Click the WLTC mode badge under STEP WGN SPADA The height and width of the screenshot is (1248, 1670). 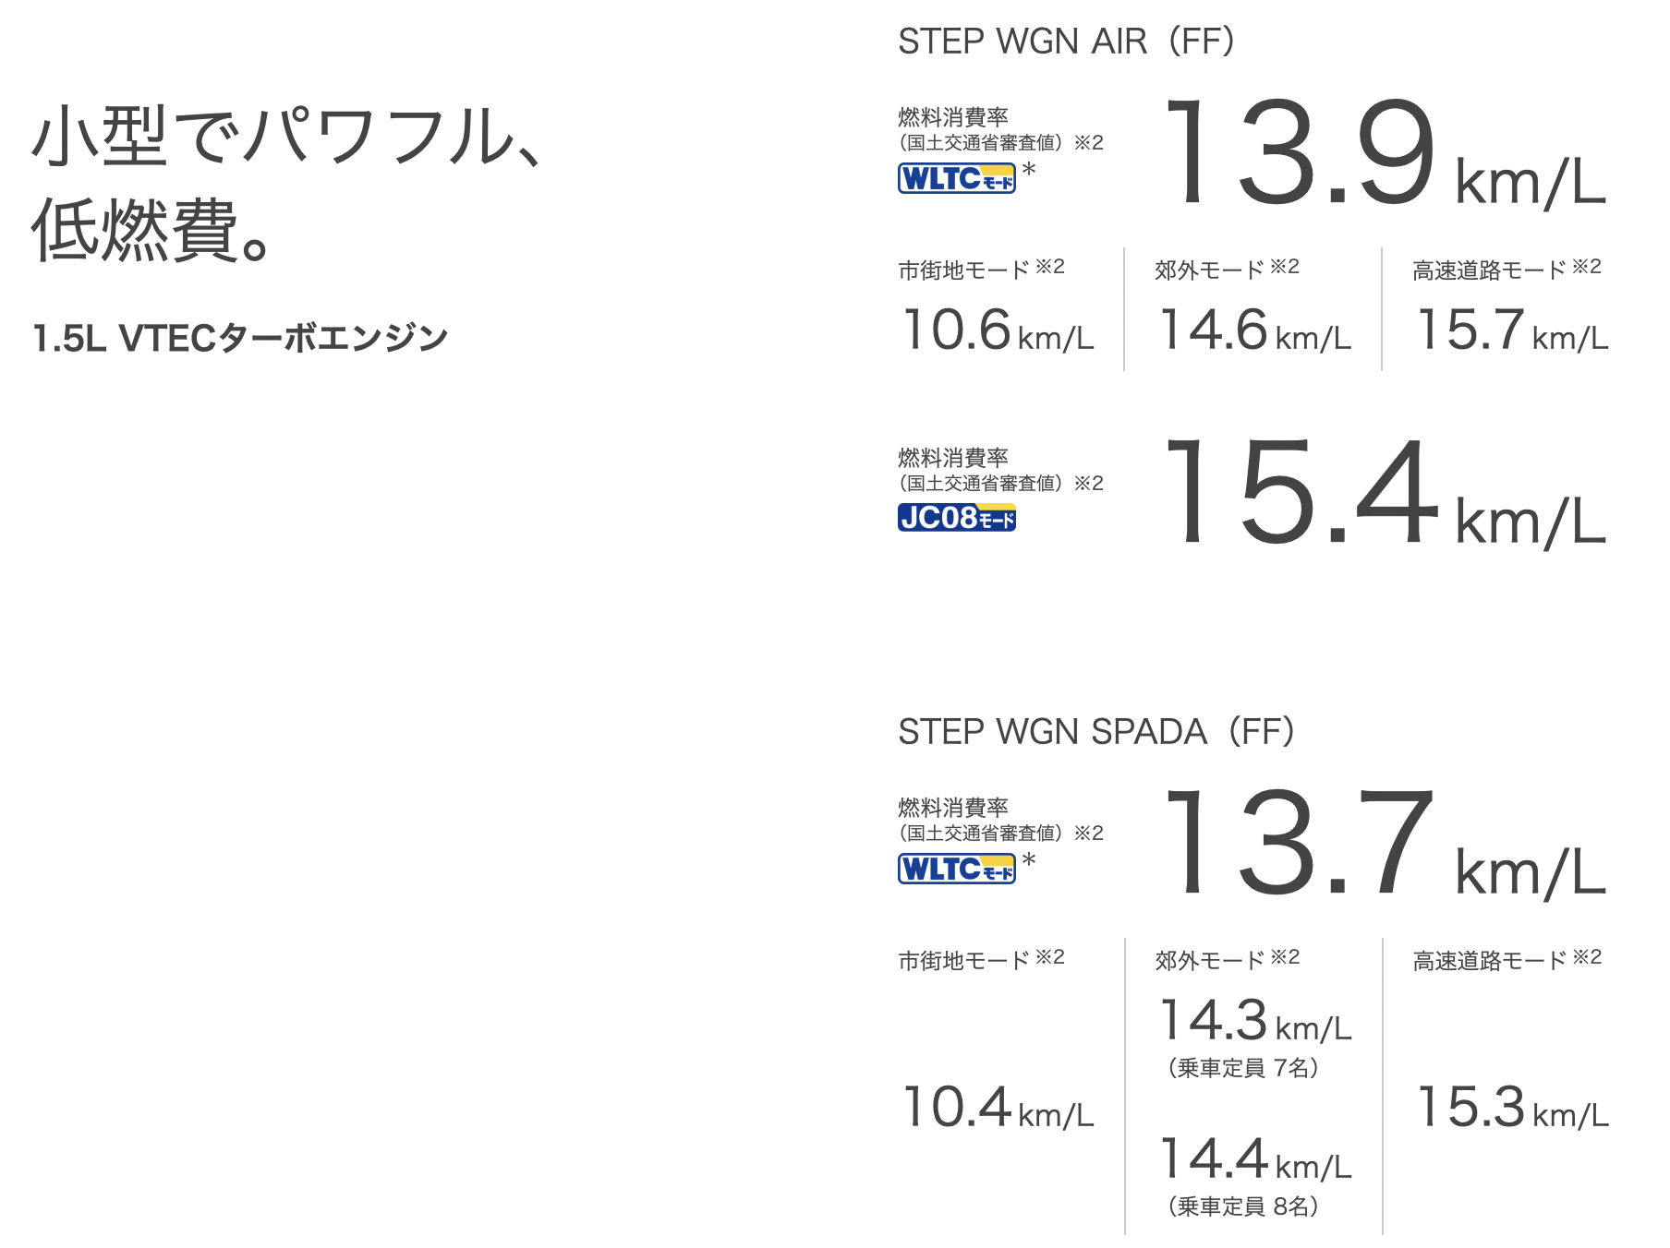pyautogui.click(x=956, y=869)
